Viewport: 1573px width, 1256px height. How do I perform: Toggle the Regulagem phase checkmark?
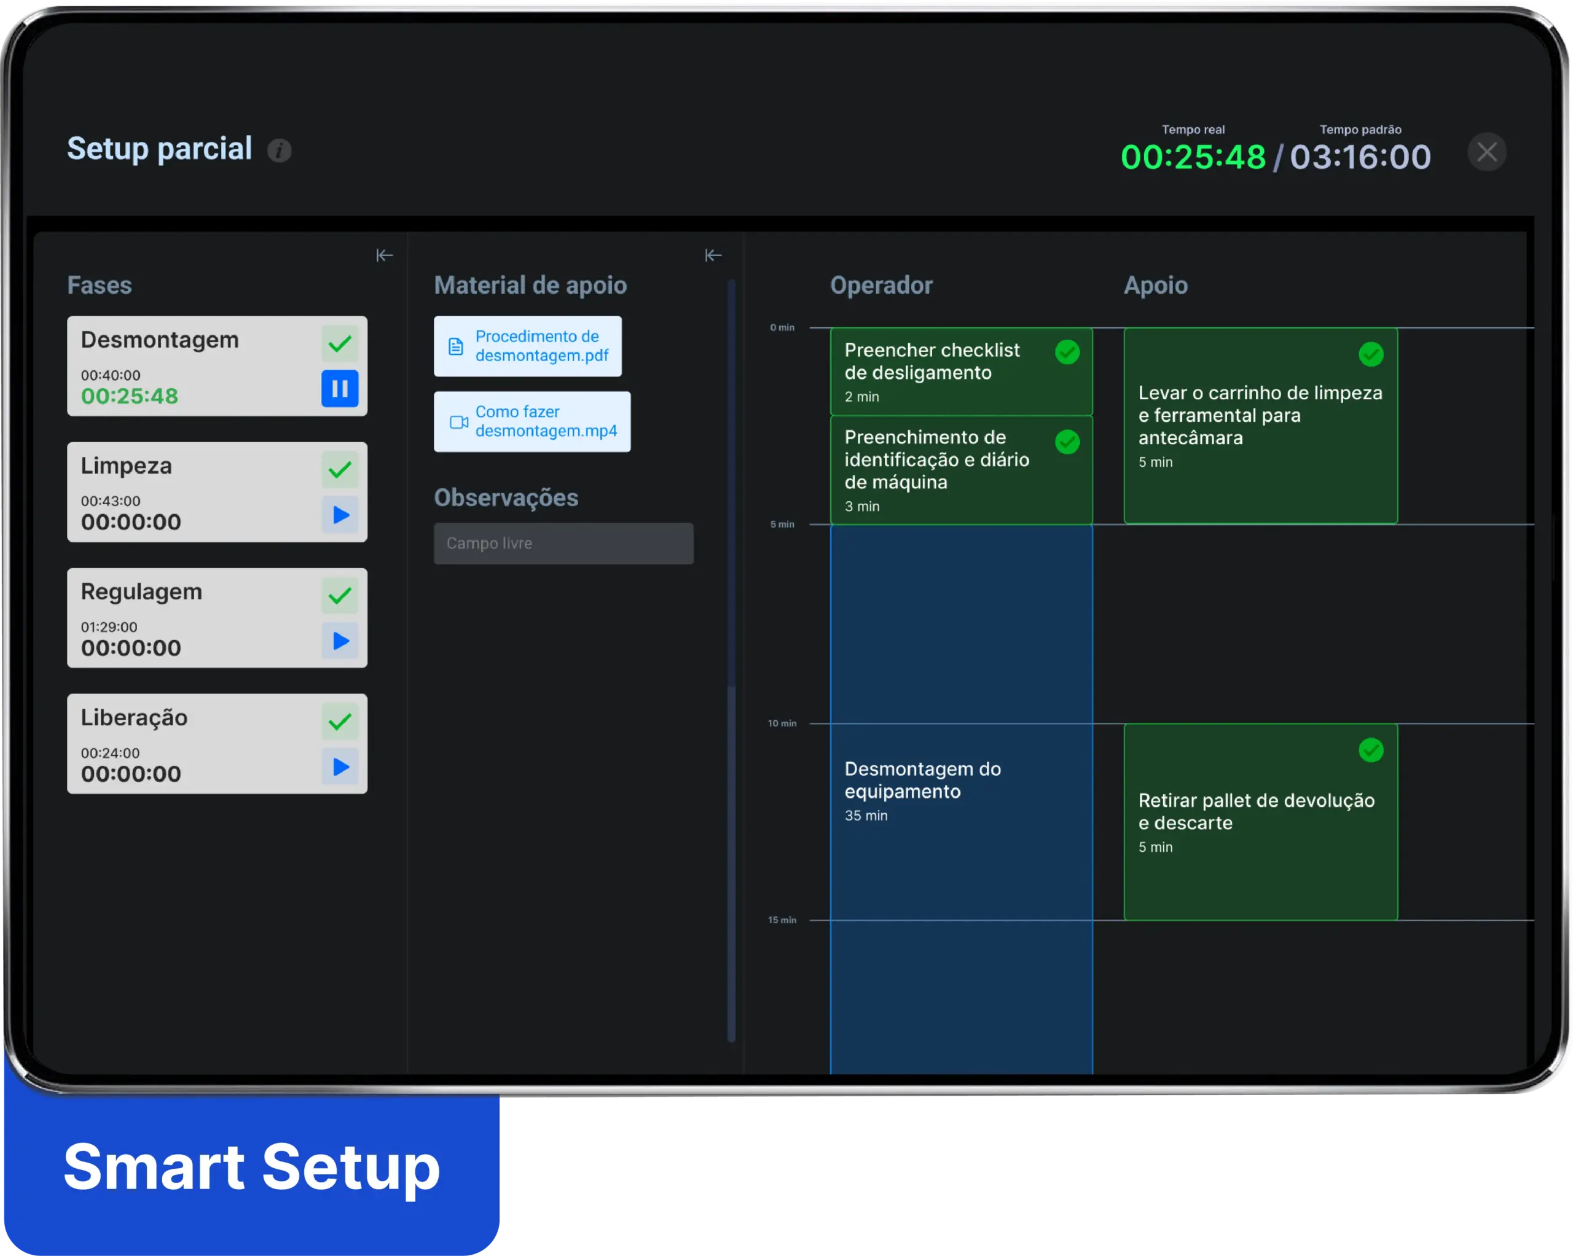[x=340, y=596]
